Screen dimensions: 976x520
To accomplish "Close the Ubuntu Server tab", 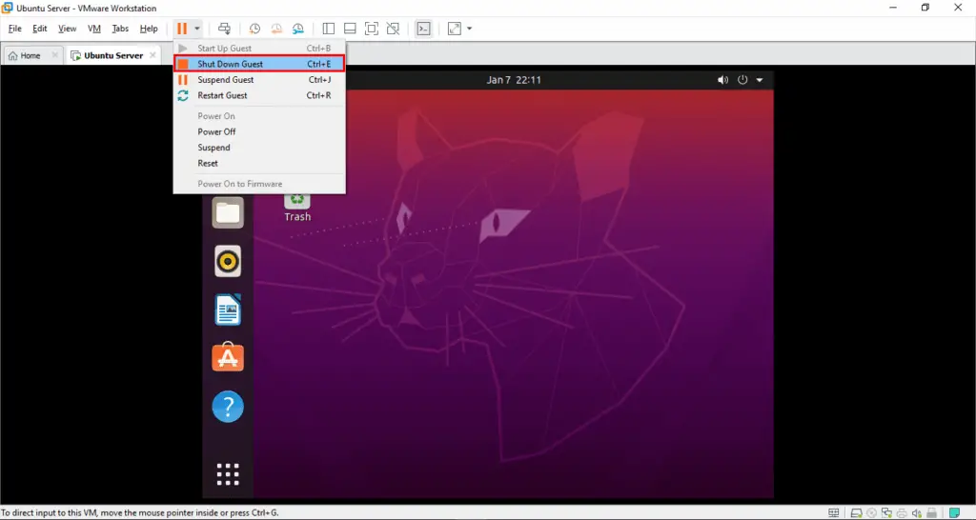I will tap(153, 55).
